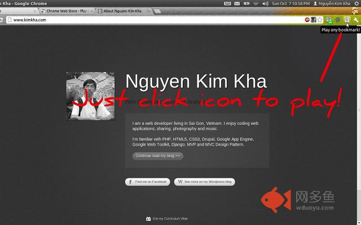
Task: Click the Play any bookmark extension icon
Action: tap(347, 20)
